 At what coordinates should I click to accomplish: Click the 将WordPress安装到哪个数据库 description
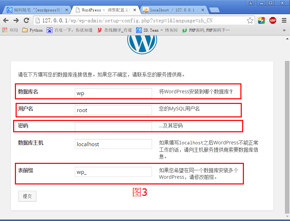pyautogui.click(x=196, y=92)
